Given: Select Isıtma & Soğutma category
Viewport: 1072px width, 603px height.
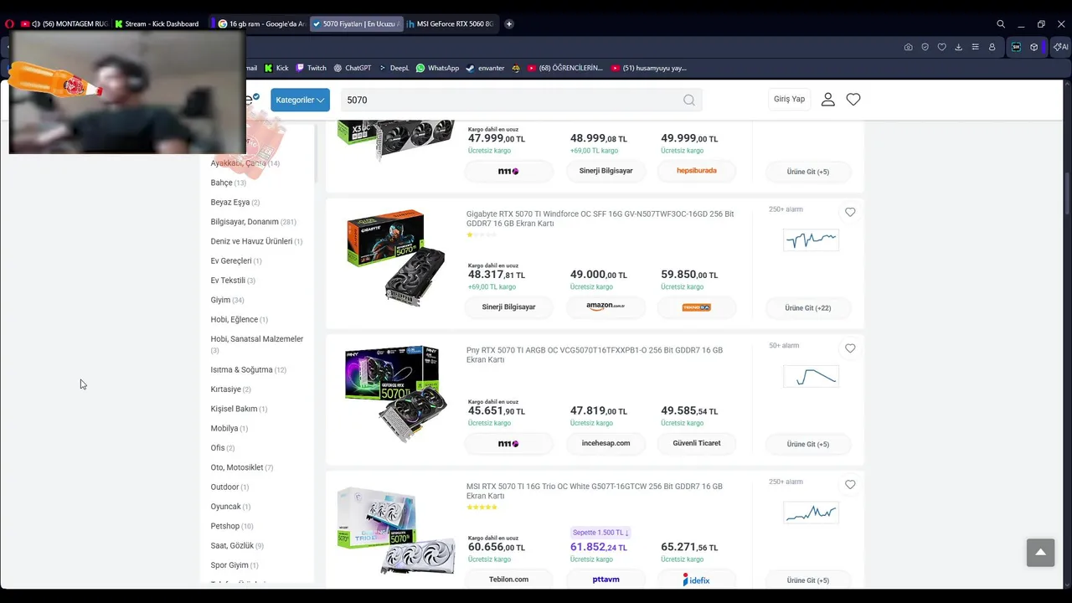Looking at the screenshot, I should pos(248,370).
